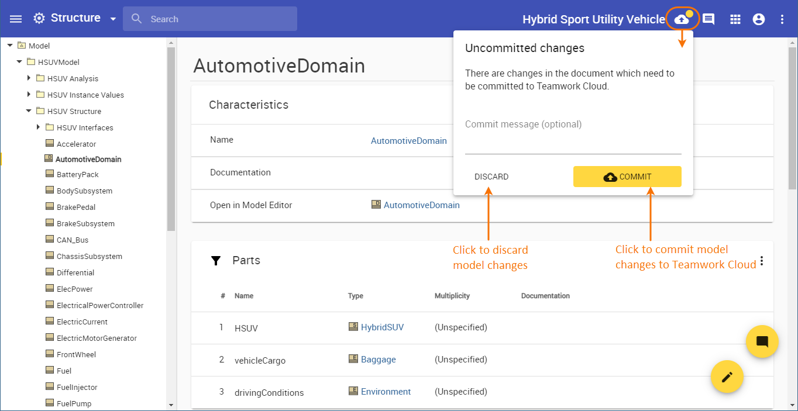Viewport: 798px width, 411px height.
Task: Expand the HSUV Interfaces folder
Action: coord(38,127)
